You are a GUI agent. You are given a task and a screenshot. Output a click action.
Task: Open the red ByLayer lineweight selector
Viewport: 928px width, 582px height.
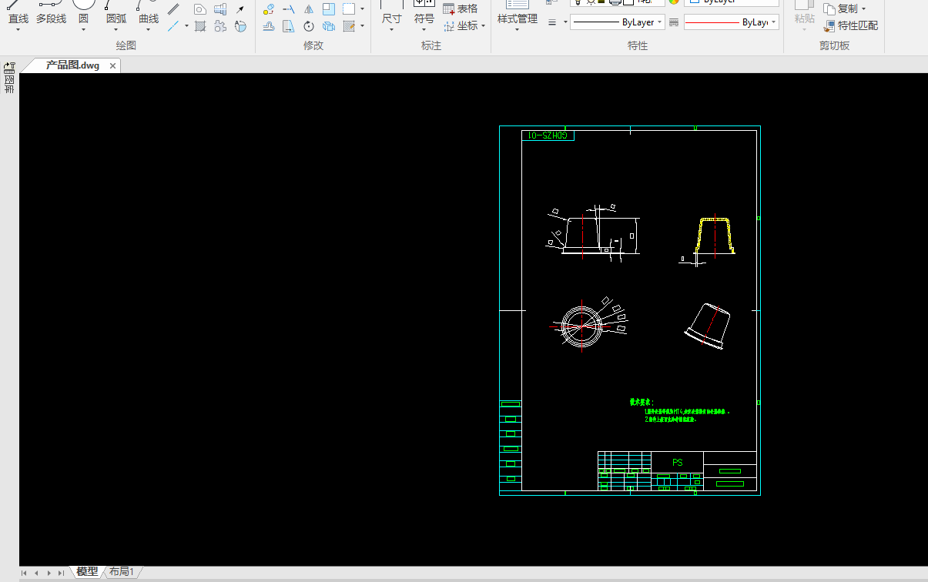[x=731, y=23]
